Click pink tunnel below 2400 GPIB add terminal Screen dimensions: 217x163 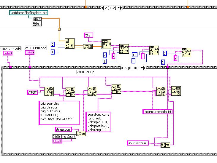tap(30, 67)
